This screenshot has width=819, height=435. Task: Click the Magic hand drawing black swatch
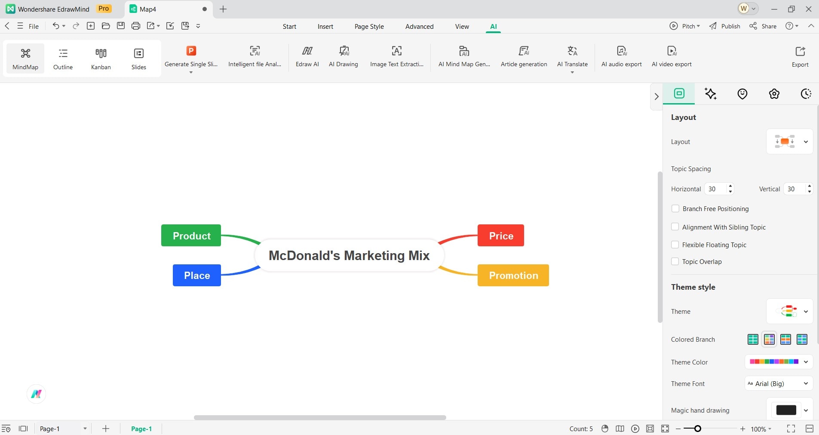pos(786,410)
